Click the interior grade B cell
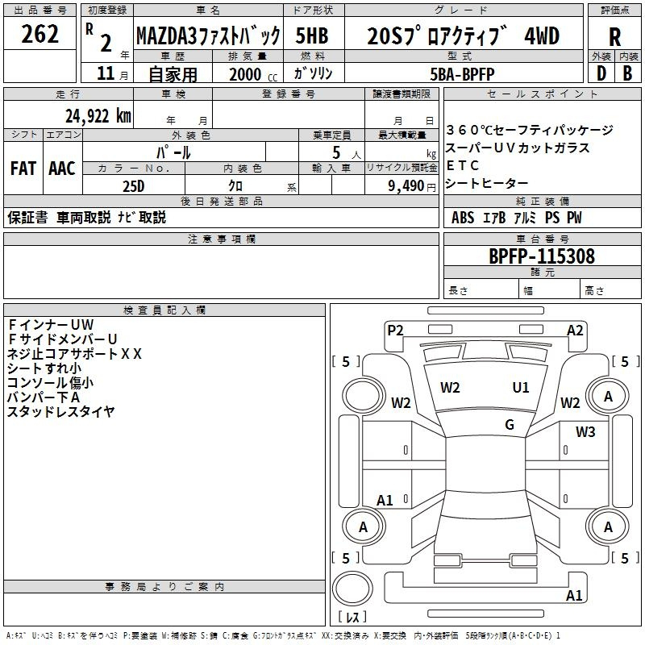645x645 pixels. click(x=627, y=73)
